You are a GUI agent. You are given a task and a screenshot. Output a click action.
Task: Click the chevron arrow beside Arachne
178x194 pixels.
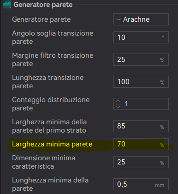tap(119, 19)
